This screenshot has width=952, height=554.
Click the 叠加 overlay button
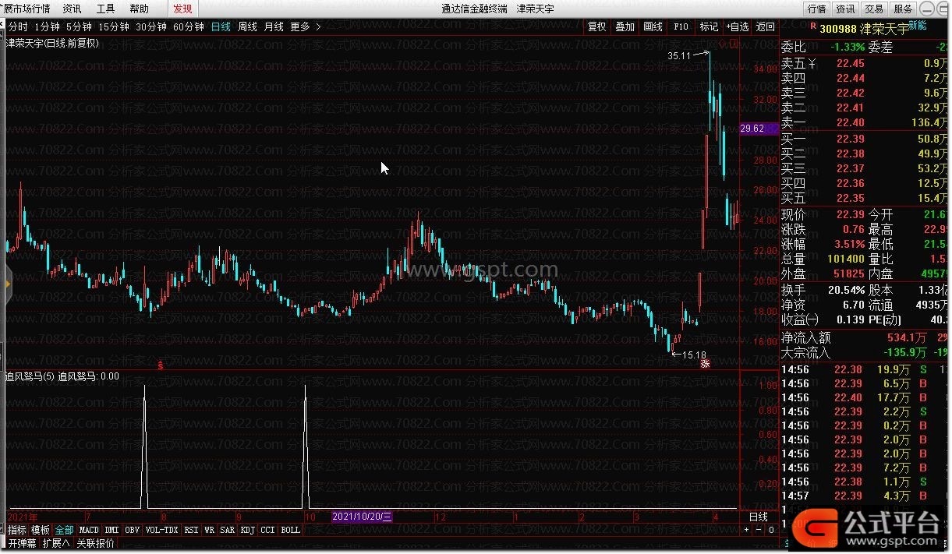625,26
